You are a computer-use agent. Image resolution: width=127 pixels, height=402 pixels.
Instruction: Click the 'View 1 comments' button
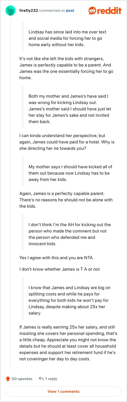(x=63, y=392)
